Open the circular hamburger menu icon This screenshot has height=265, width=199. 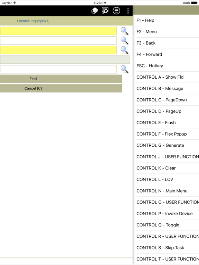116,11
